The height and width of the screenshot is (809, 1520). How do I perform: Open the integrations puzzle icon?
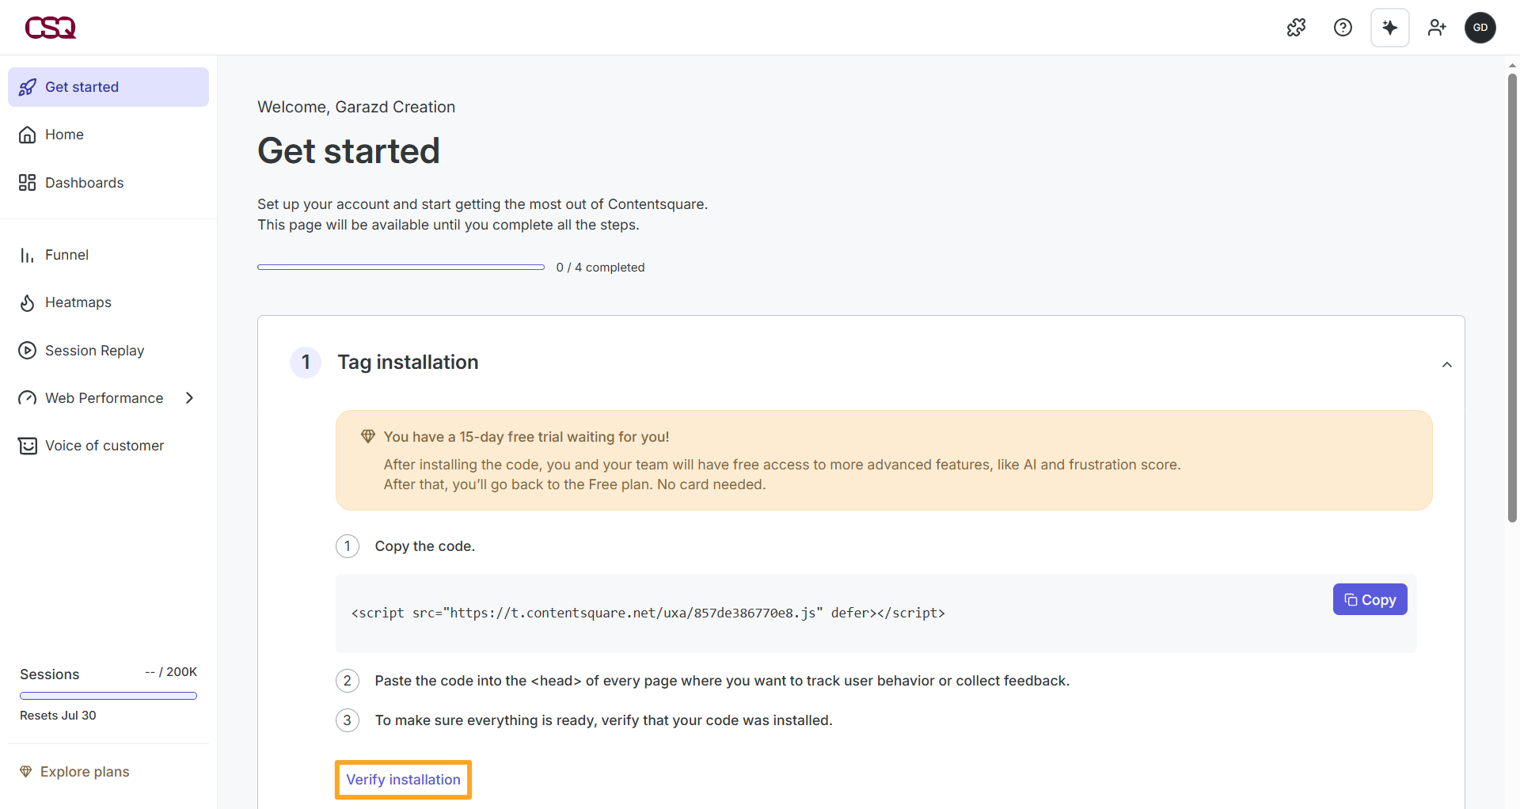[x=1296, y=28]
